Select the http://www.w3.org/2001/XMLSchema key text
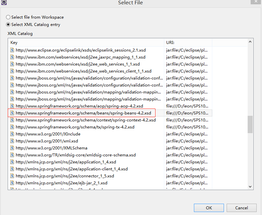The image size is (262, 215). pos(51,148)
